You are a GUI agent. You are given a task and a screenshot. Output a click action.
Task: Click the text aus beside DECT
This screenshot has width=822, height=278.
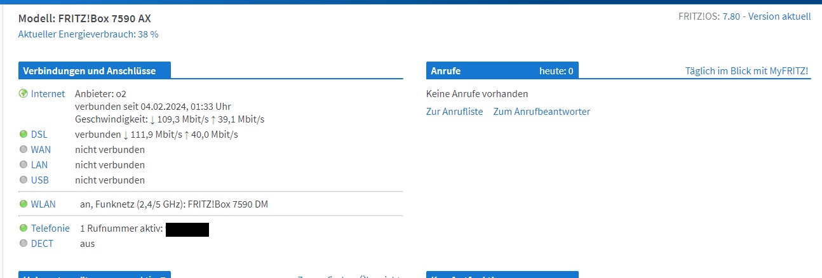pos(87,243)
